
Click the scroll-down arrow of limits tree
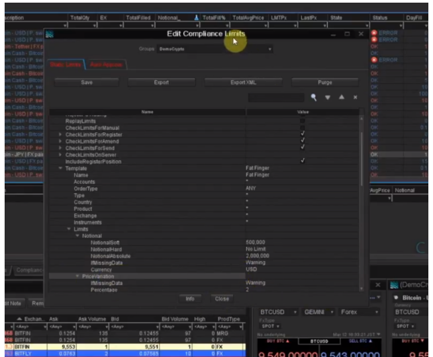361,289
